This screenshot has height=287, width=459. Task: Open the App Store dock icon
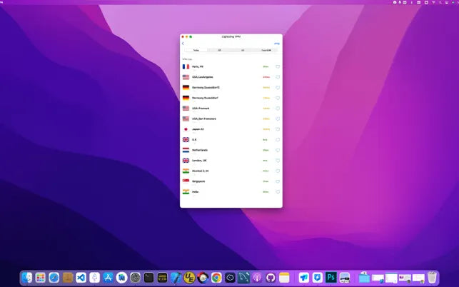pyautogui.click(x=108, y=277)
